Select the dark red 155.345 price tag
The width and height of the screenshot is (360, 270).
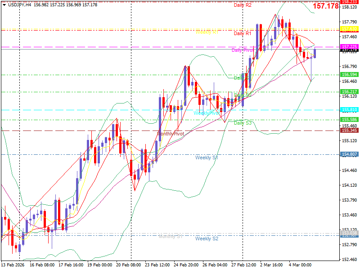pyautogui.click(x=349, y=130)
